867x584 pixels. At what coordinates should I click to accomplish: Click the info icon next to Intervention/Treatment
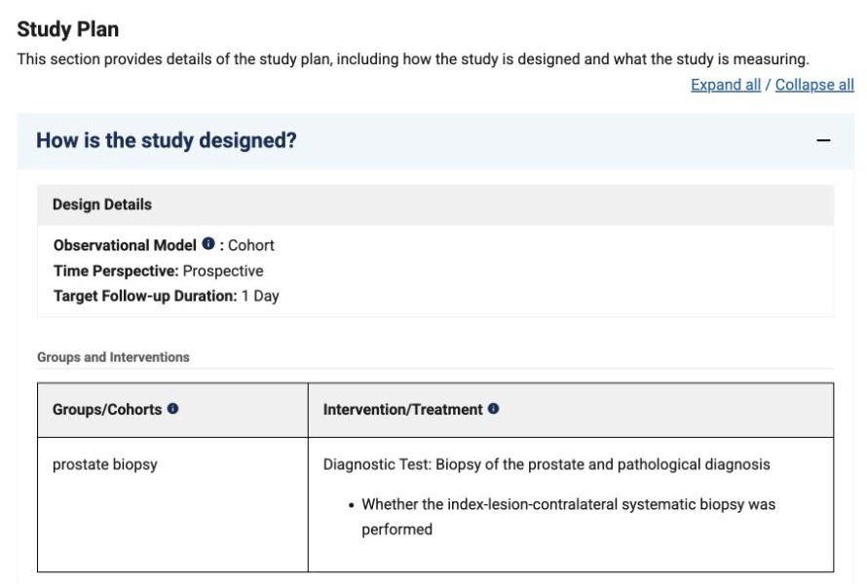[493, 408]
